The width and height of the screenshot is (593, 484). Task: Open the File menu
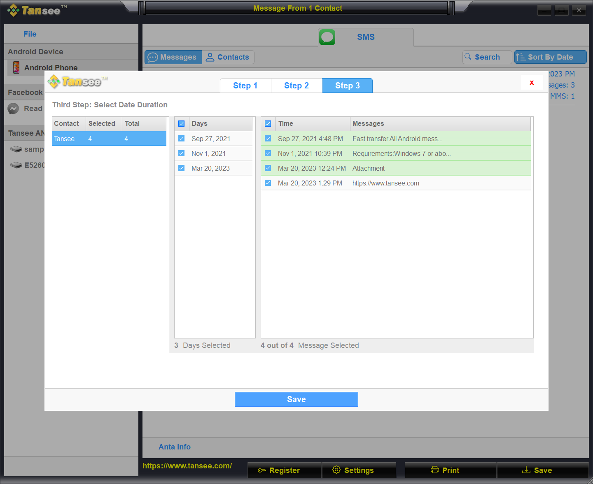[x=30, y=34]
